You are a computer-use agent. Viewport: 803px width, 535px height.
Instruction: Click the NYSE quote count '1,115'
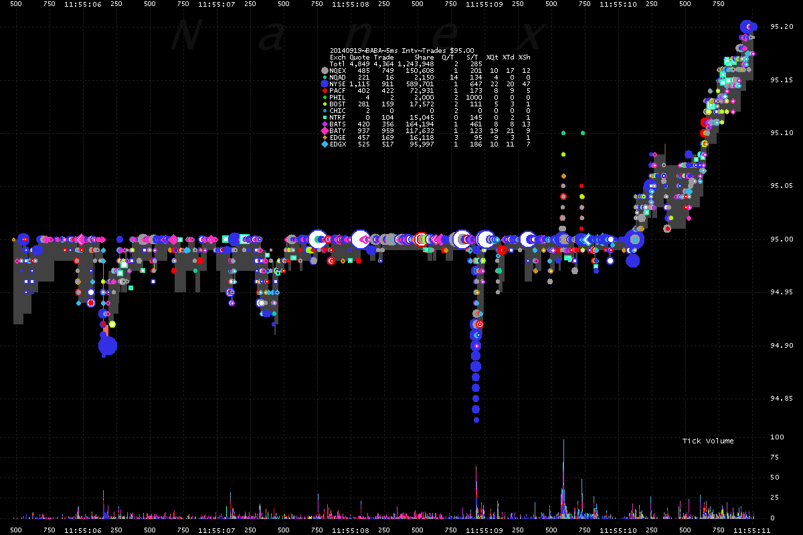[359, 84]
